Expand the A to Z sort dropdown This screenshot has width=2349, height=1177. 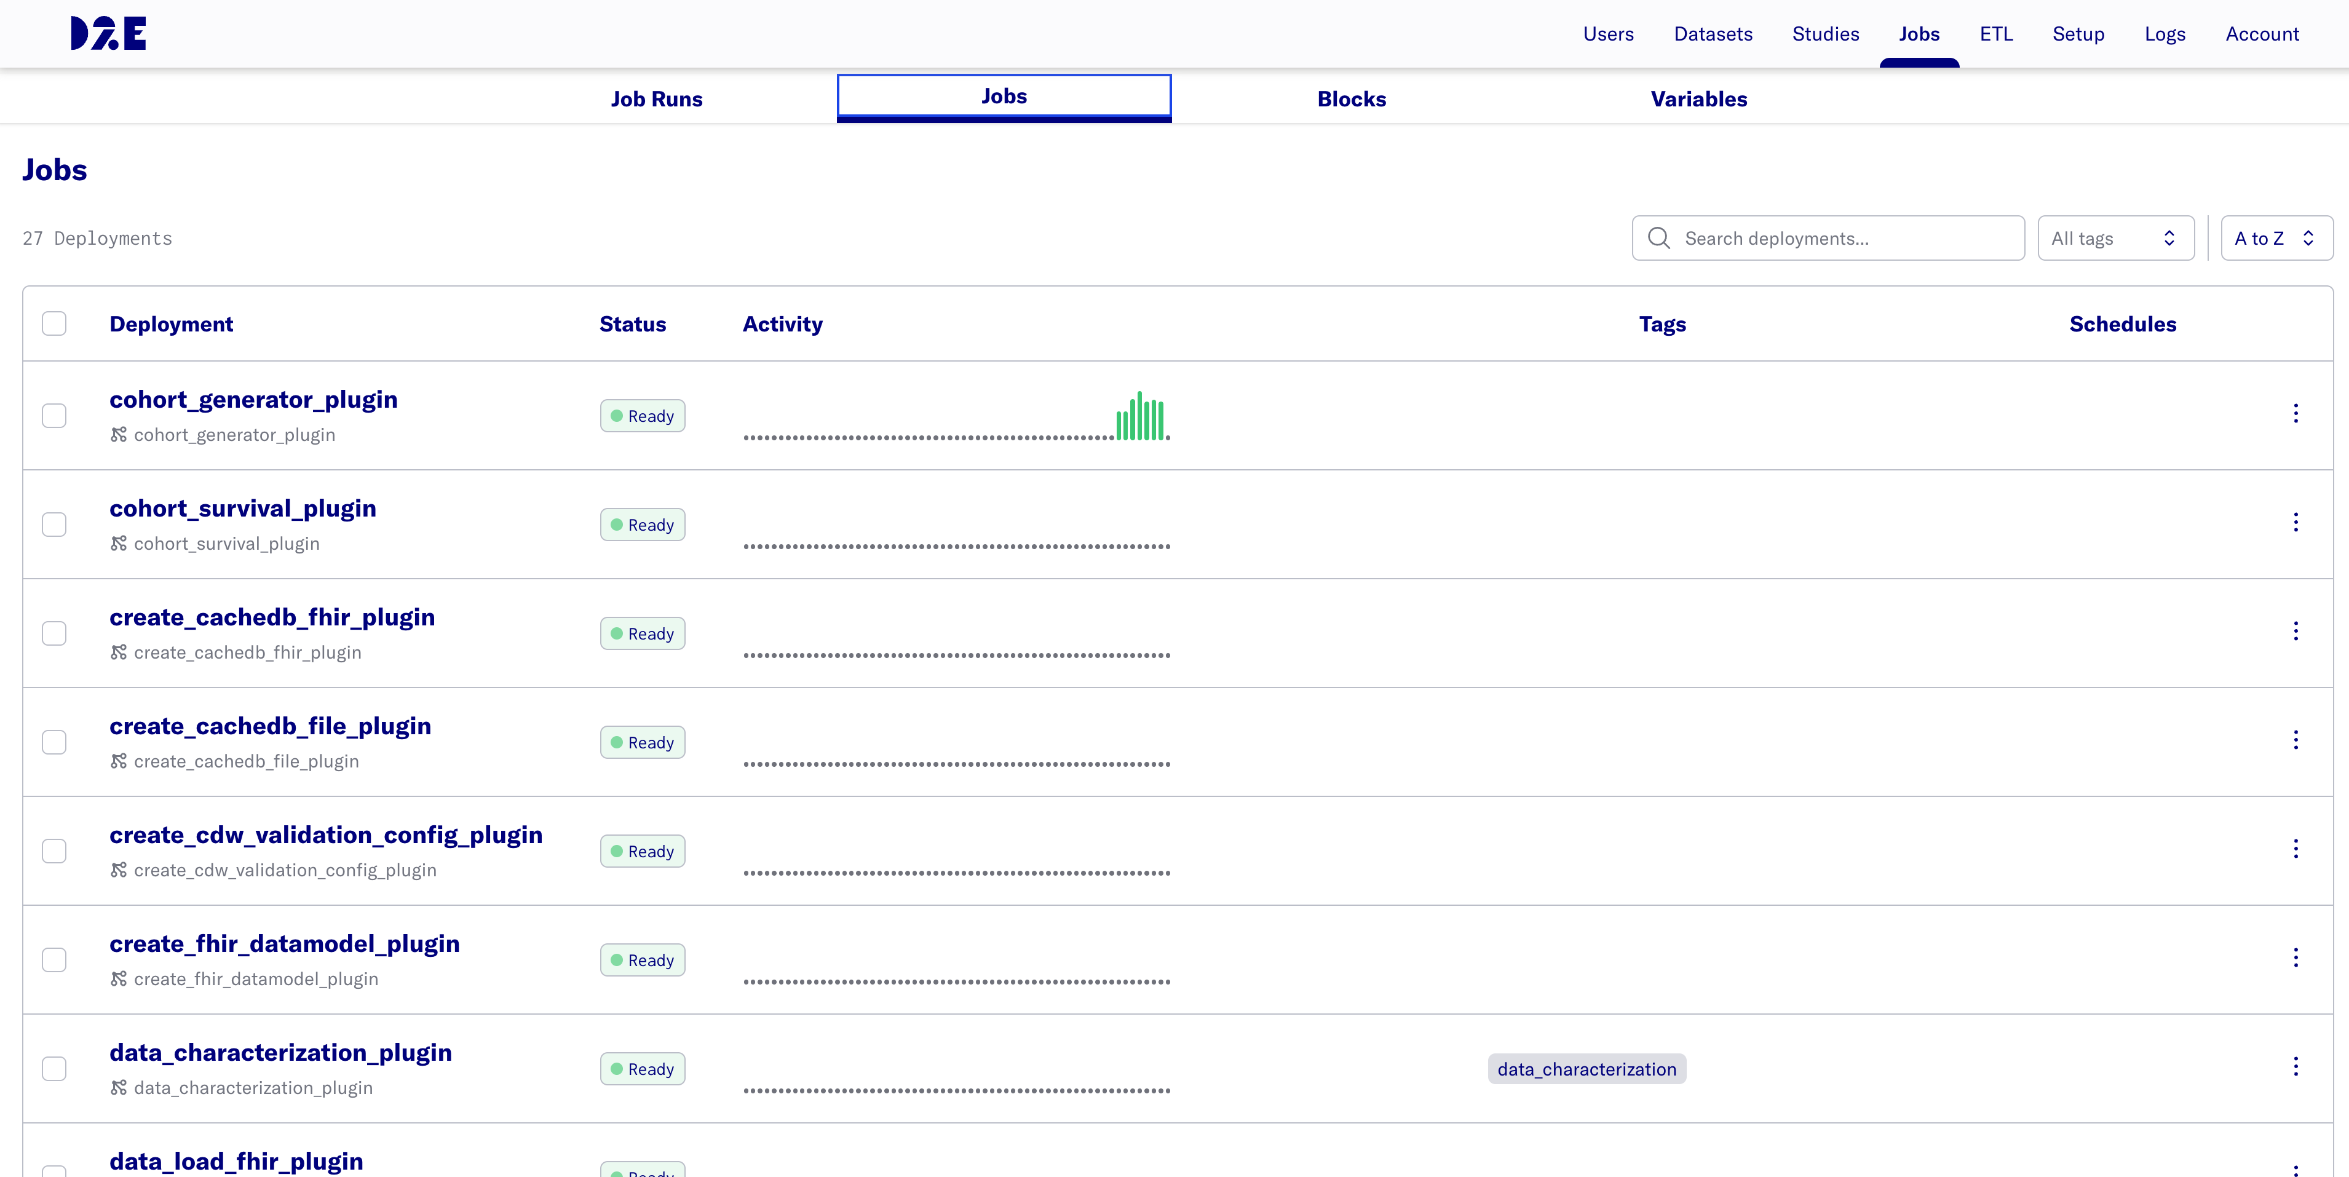pyautogui.click(x=2275, y=238)
